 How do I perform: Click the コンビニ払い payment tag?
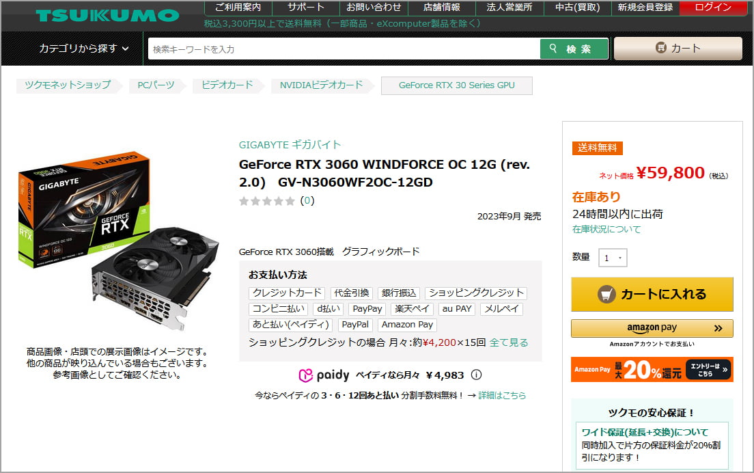coord(279,309)
